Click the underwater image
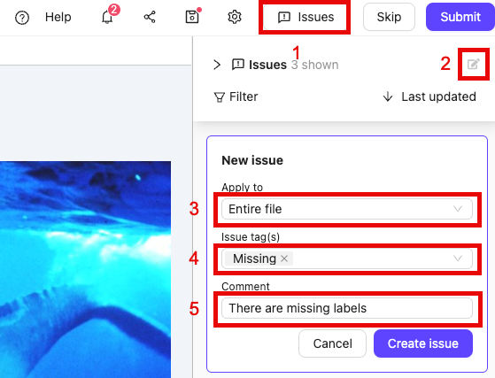 85,269
